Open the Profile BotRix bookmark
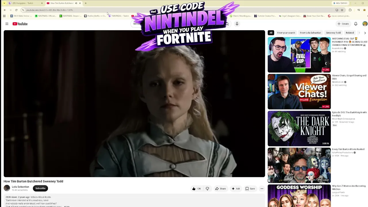368x207 pixels. (95, 16)
